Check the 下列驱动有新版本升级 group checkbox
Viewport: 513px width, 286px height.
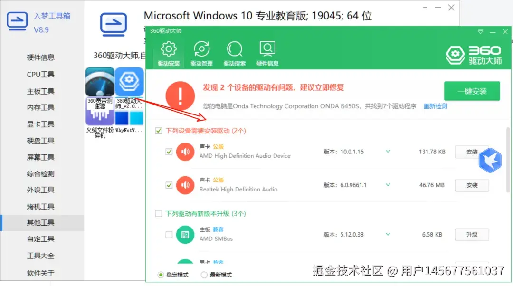point(158,214)
